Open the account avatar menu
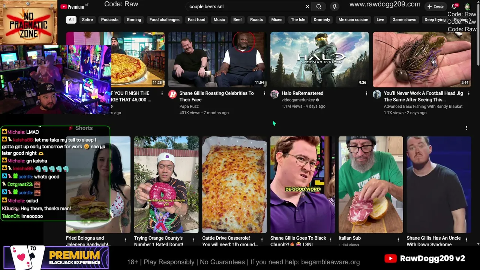 tap(467, 6)
